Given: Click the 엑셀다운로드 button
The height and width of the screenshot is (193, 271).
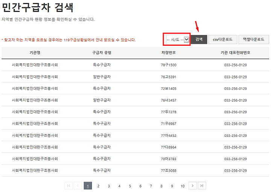Looking at the screenshot, I should tap(254, 40).
